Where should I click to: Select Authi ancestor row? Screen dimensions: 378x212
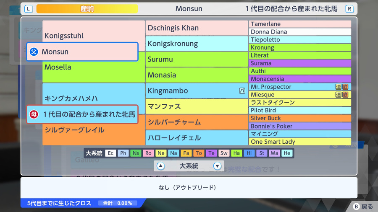coord(300,71)
